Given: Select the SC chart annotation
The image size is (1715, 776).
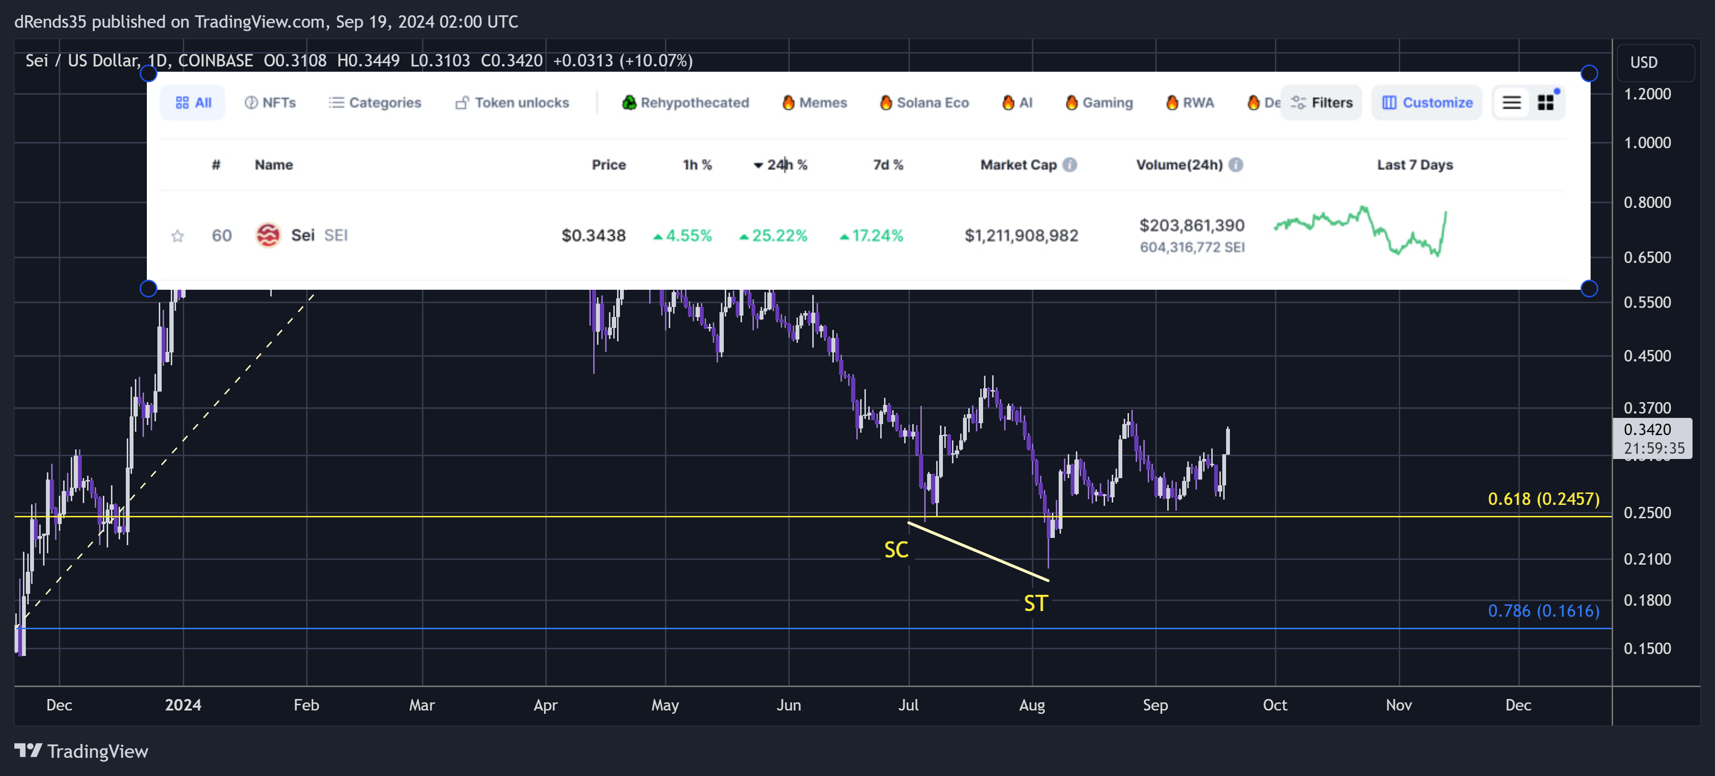Looking at the screenshot, I should (896, 550).
